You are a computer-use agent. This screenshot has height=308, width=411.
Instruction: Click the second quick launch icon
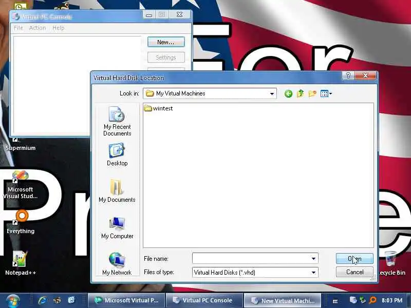click(57, 300)
